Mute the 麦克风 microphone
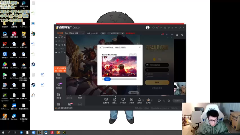 pyautogui.click(x=139, y=101)
